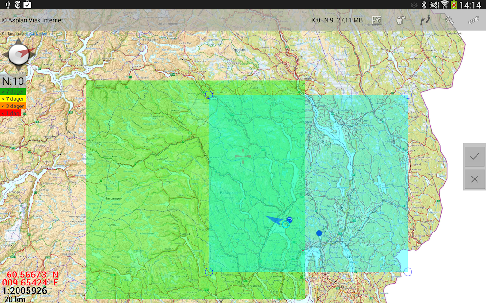Tap the FP marker on the map
Image resolution: width=486 pixels, height=303 pixels.
pos(290,220)
